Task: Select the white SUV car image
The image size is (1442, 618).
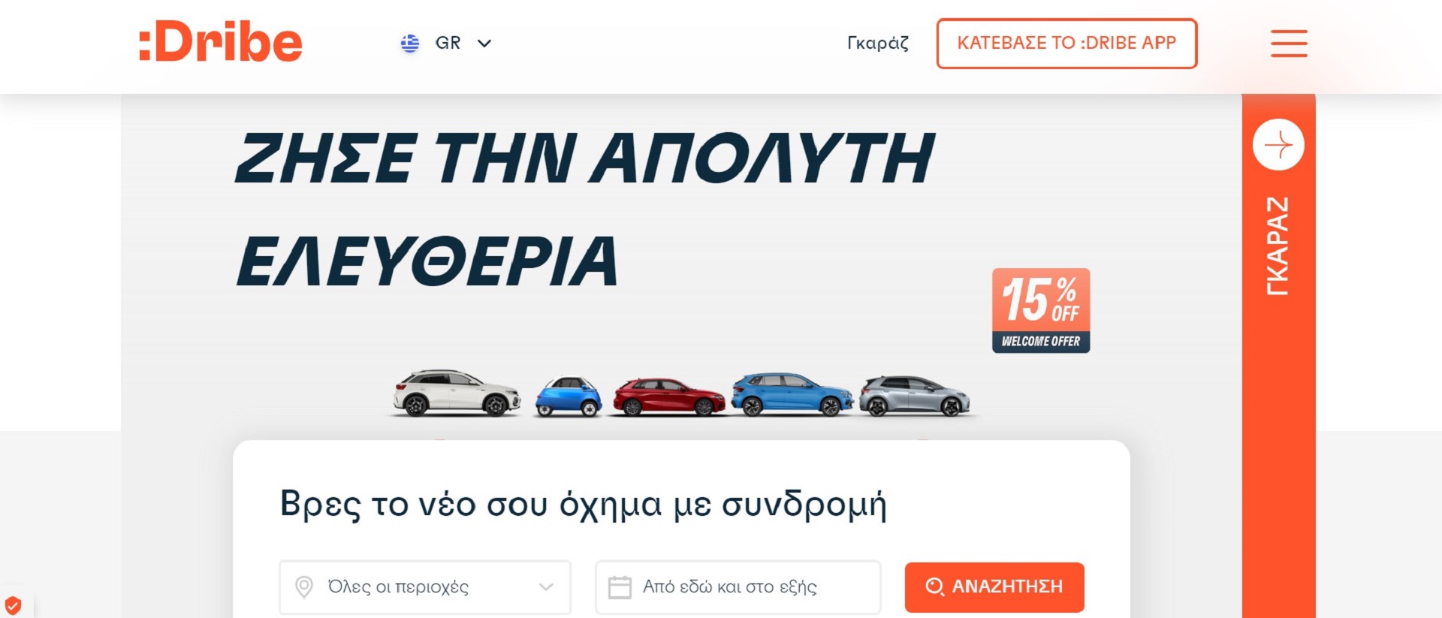Action: click(457, 393)
